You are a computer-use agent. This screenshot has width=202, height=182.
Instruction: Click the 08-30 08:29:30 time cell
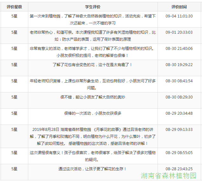pos(179,97)
